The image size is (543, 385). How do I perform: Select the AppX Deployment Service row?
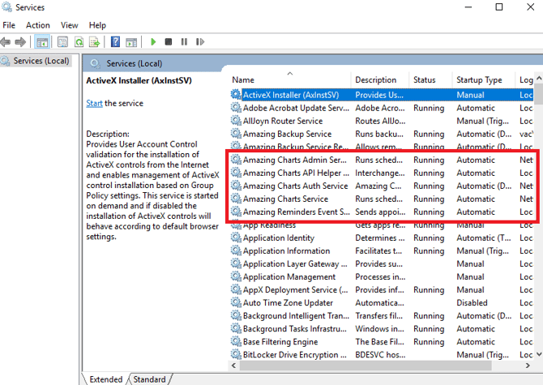382,289
